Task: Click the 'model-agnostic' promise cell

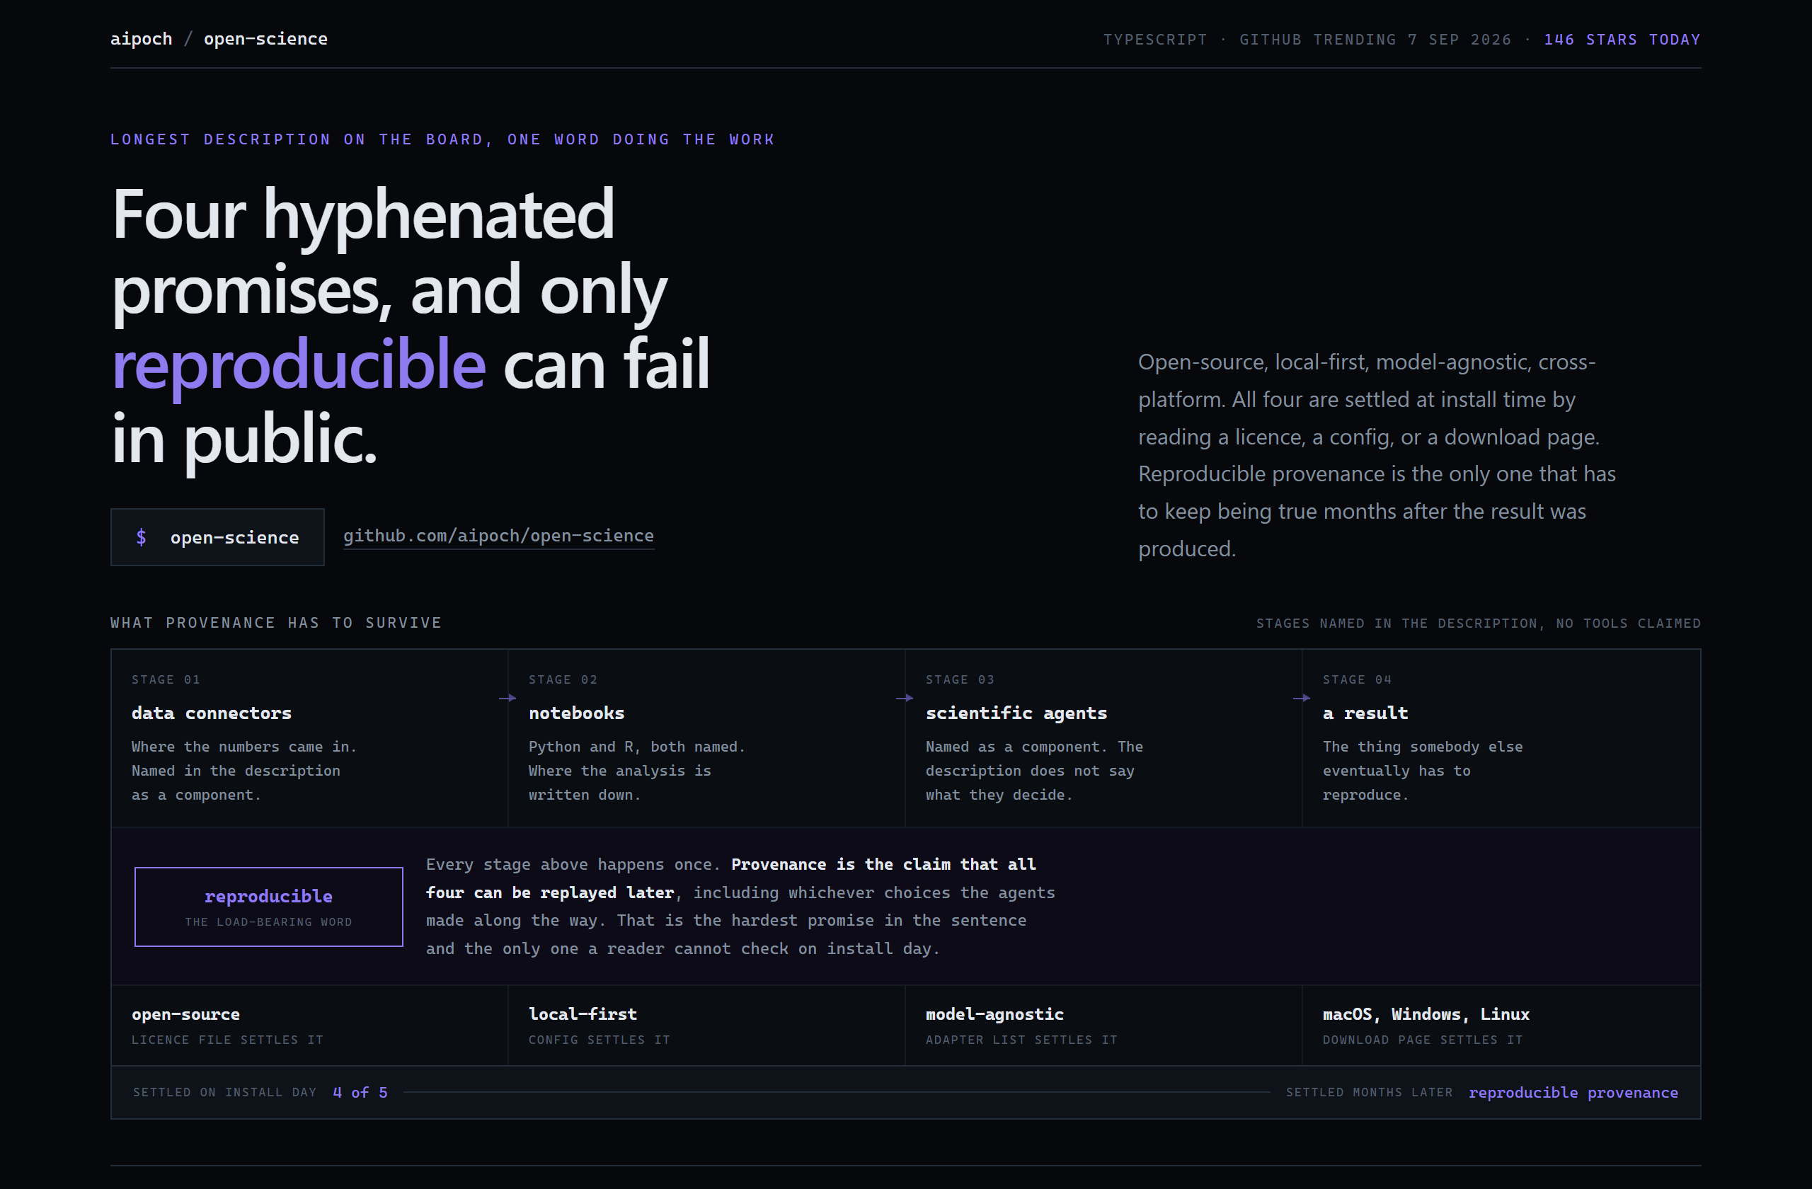Action: coord(1103,1026)
